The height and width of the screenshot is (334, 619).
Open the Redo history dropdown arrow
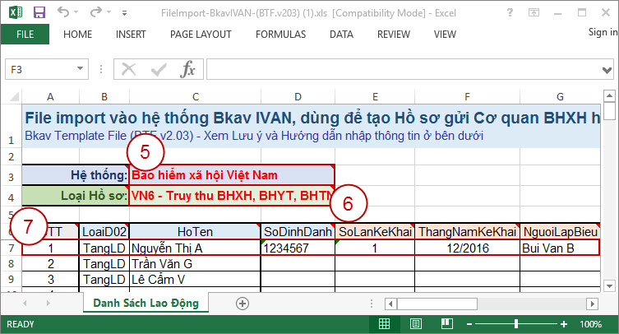(109, 12)
